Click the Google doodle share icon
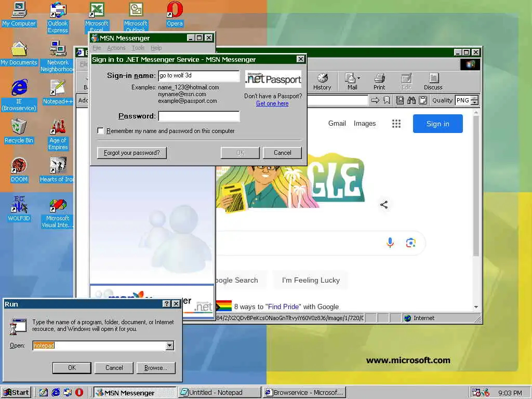This screenshot has width=532, height=399. 384,205
